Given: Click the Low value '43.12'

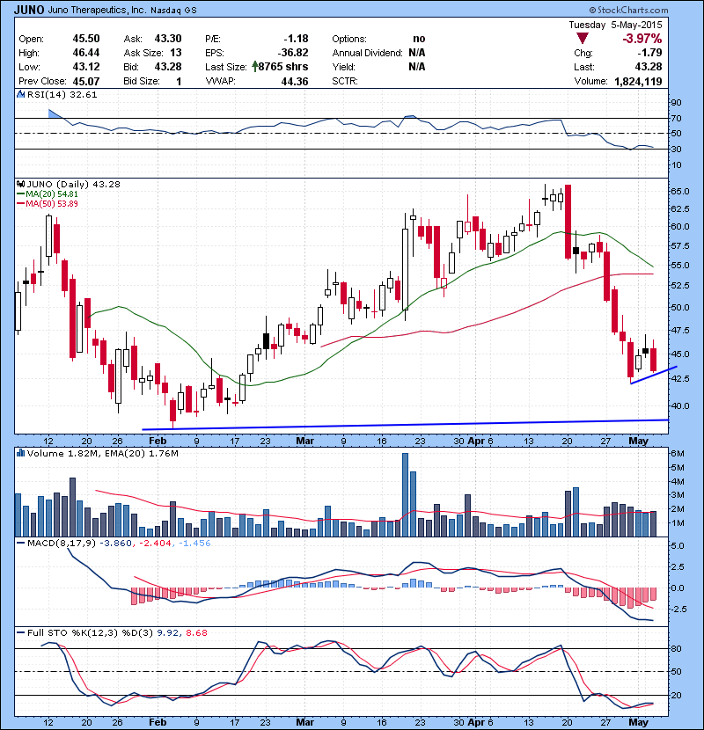Looking at the screenshot, I should [86, 67].
